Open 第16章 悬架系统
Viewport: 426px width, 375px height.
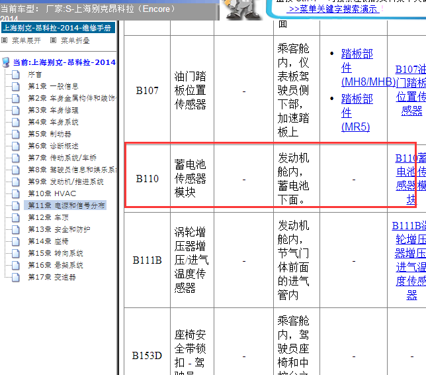(x=56, y=265)
